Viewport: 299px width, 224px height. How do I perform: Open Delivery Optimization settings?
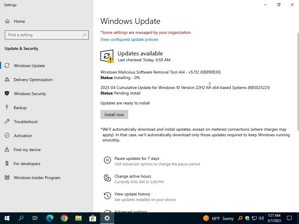point(47,80)
